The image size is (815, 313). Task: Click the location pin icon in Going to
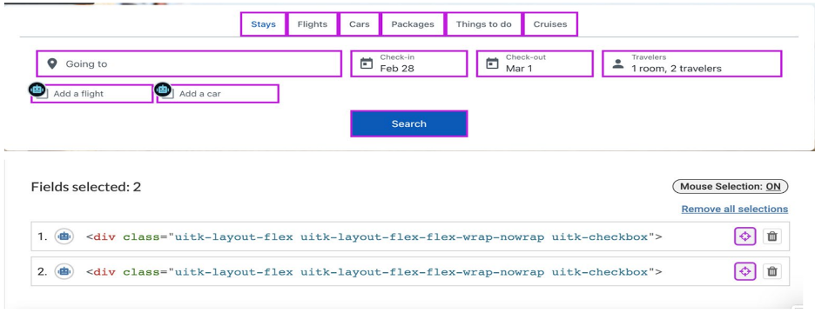(52, 63)
